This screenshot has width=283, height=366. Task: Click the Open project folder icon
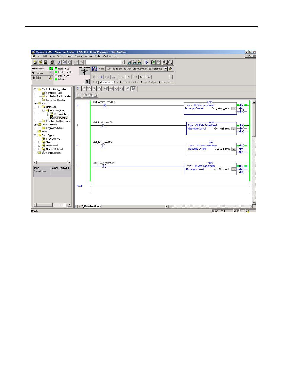click(40, 62)
